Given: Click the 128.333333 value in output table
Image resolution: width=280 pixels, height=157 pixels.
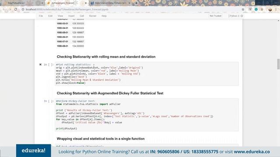Looking at the screenshot, I should click(78, 24).
